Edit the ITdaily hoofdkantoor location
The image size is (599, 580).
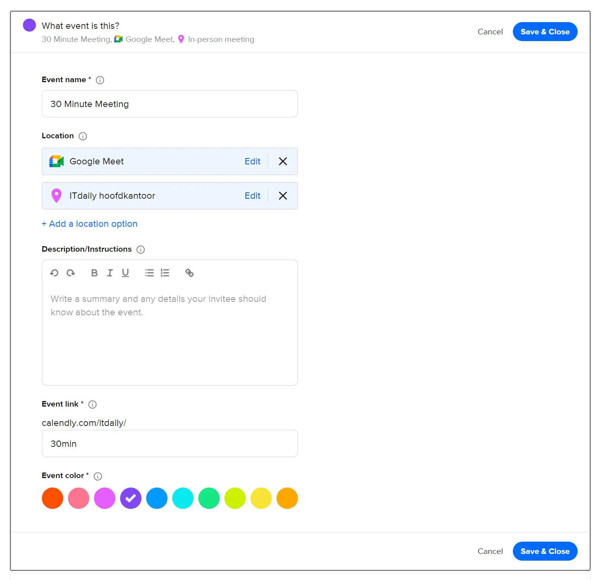click(252, 196)
